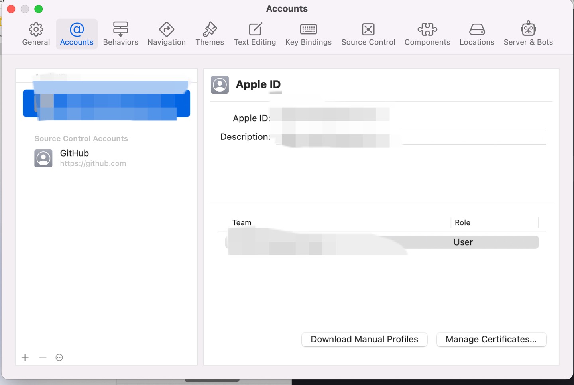Screen dimensions: 574x385
Task: Sort by the Role column header
Action: (x=462, y=222)
